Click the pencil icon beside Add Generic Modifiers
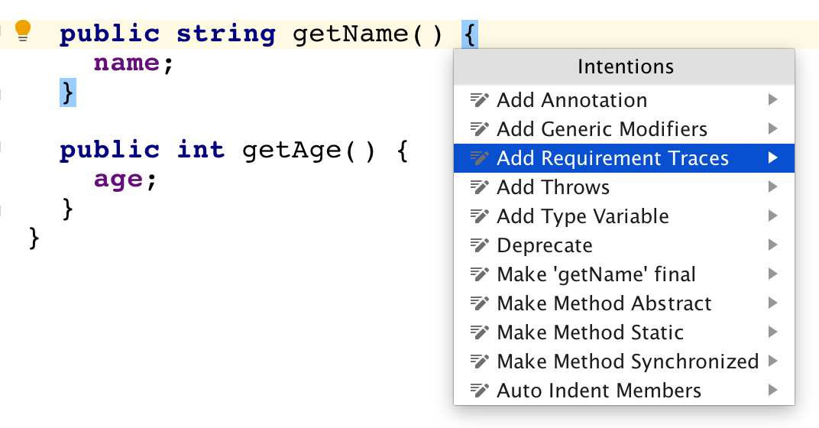 pyautogui.click(x=480, y=129)
